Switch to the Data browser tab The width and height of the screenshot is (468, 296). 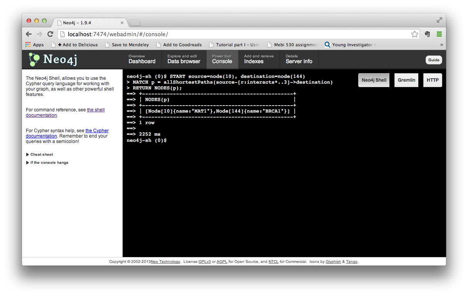point(184,59)
